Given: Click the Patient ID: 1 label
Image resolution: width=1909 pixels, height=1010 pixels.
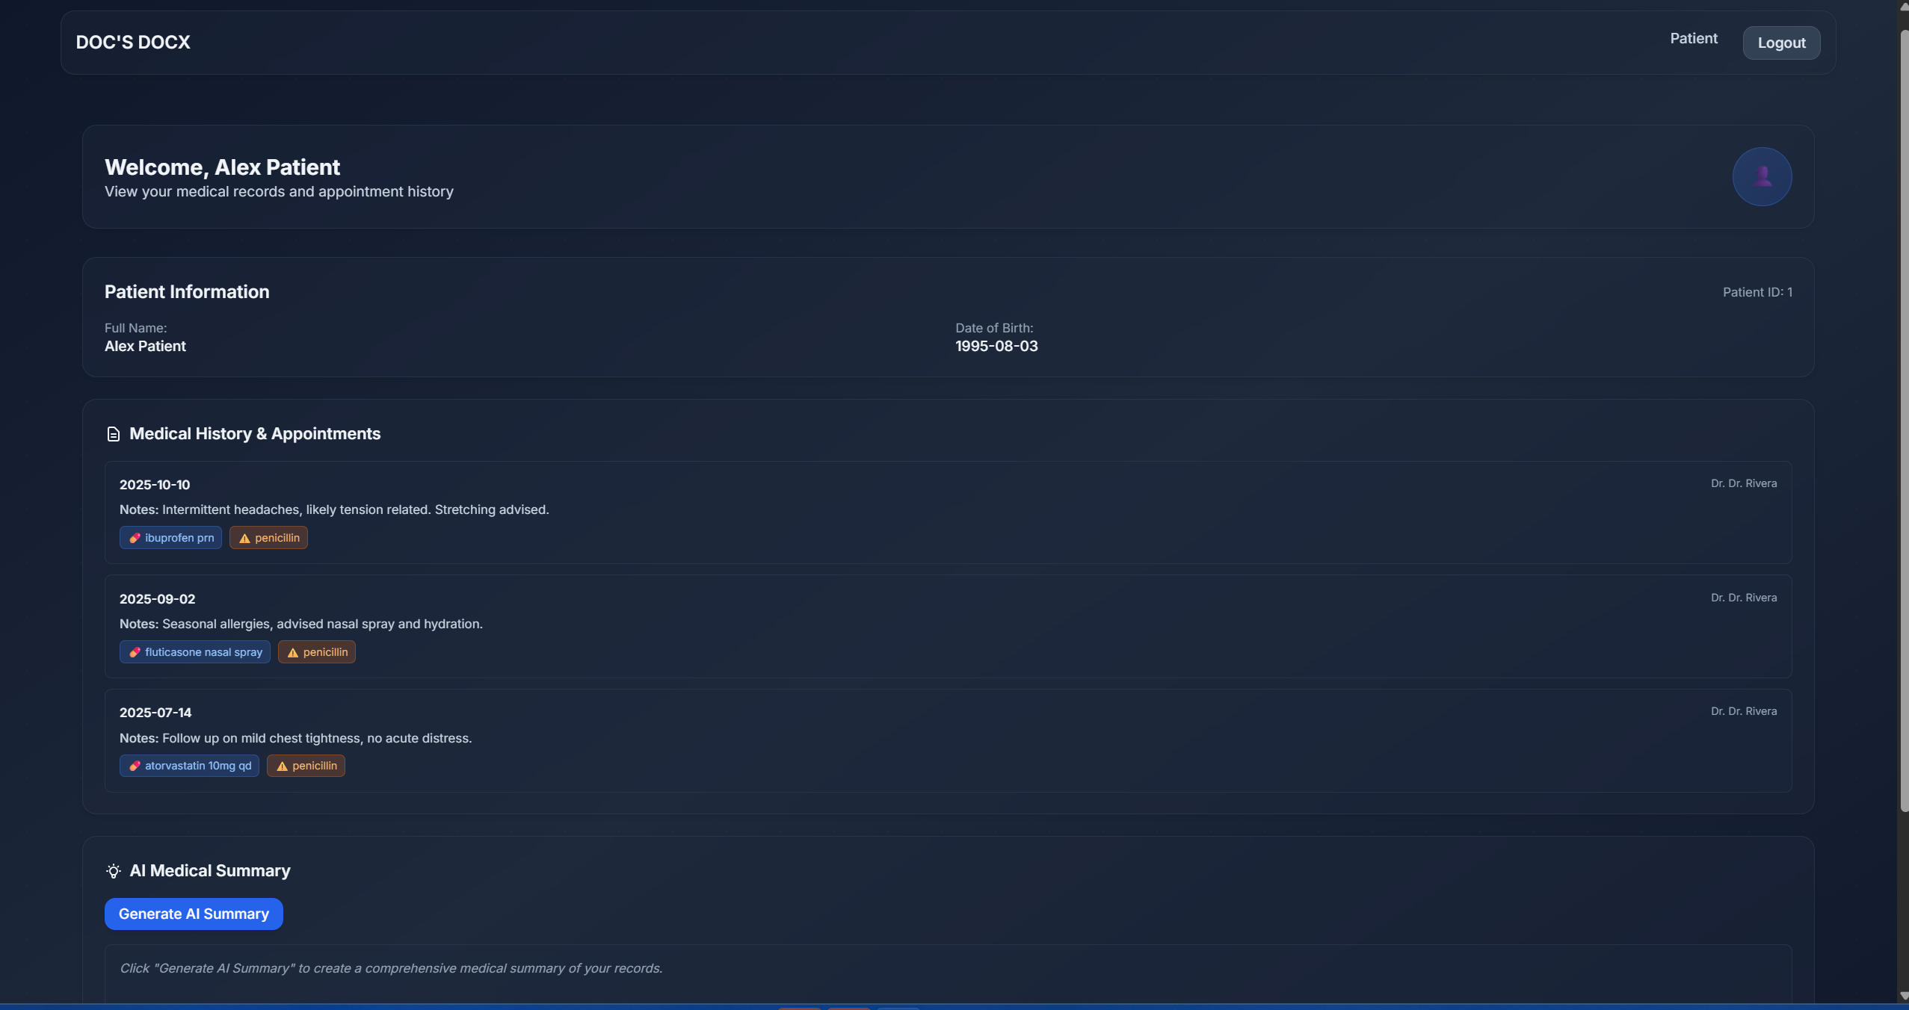Looking at the screenshot, I should [1757, 292].
